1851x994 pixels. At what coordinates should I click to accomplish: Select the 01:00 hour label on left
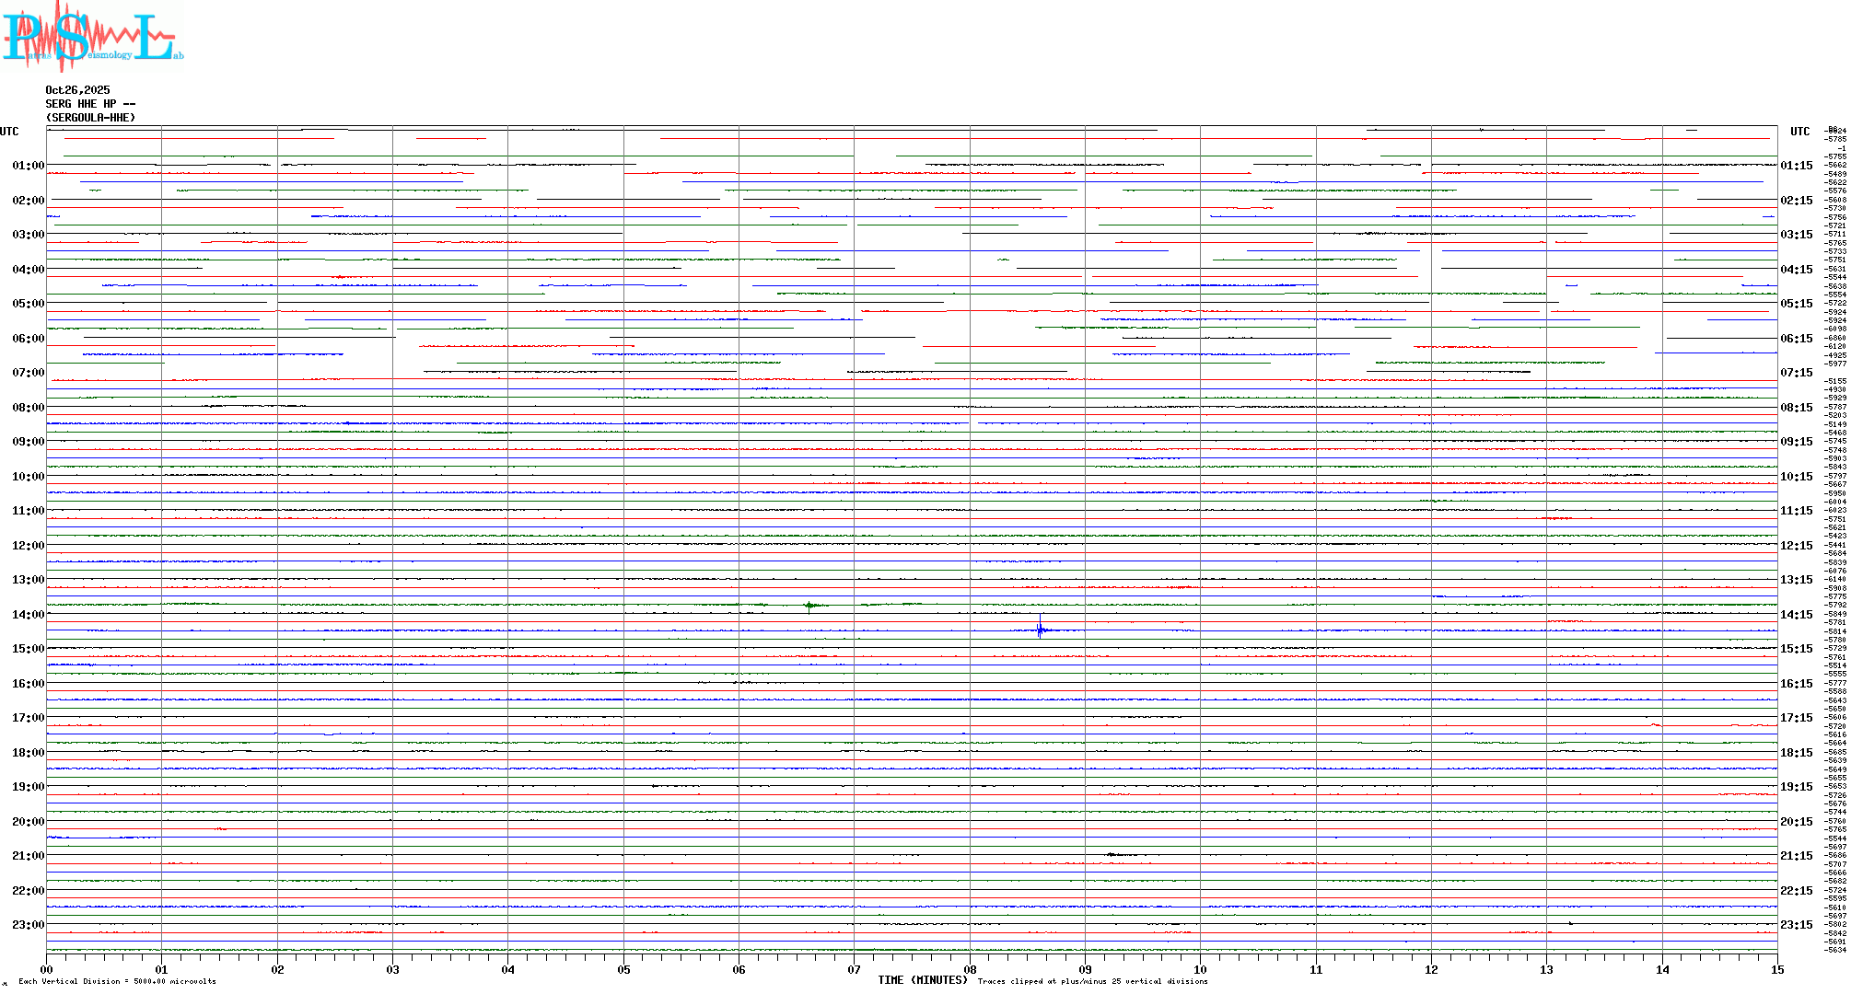pyautogui.click(x=28, y=166)
